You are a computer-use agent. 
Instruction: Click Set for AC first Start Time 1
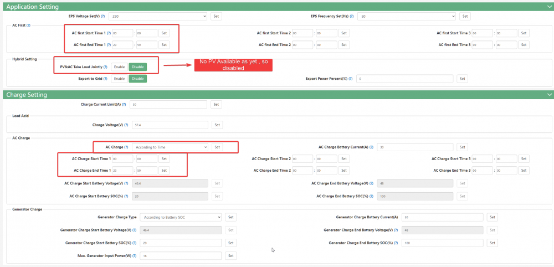coord(164,33)
